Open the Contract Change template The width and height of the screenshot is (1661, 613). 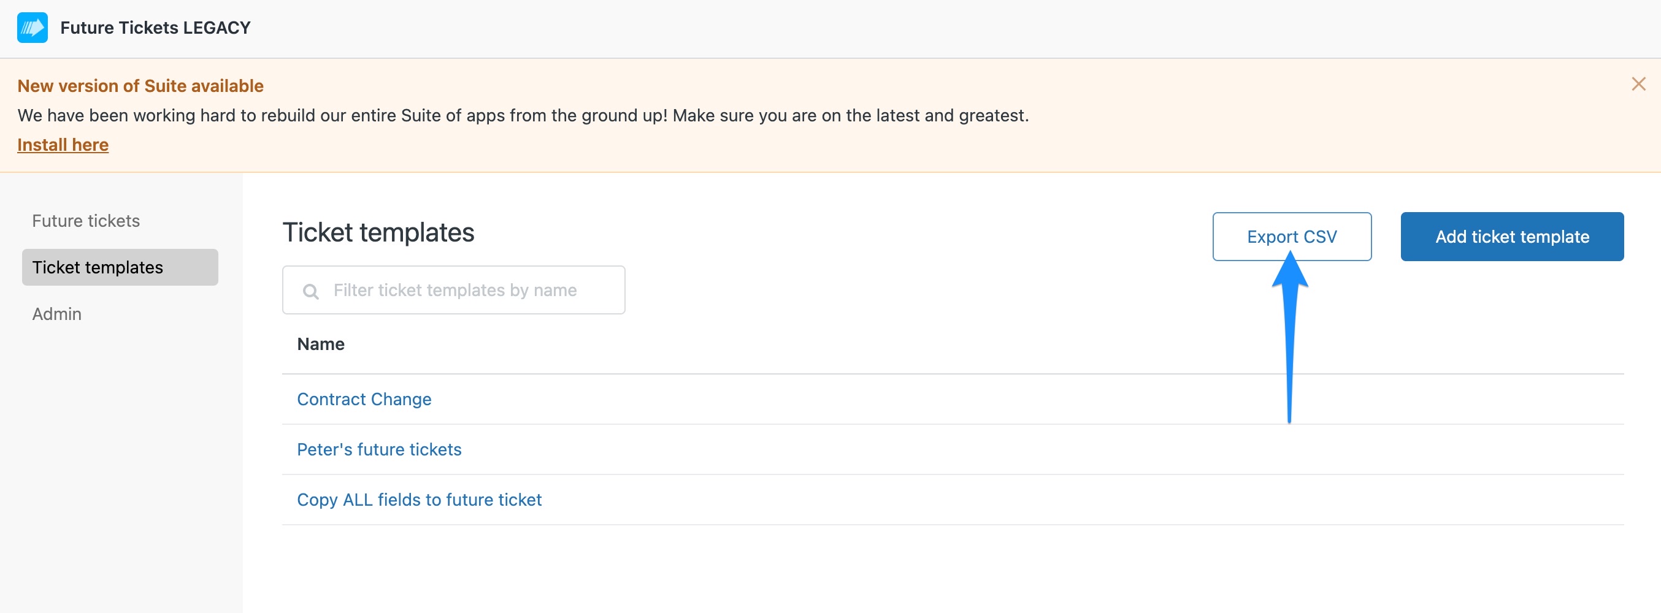[364, 399]
